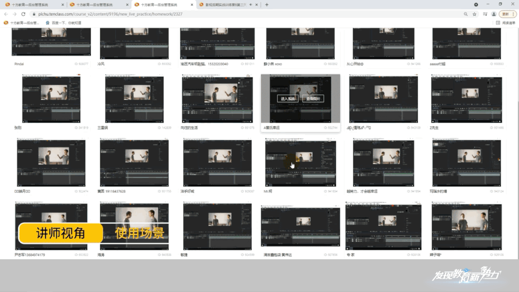Open the 百度一下 bookmark link
Image resolution: width=519 pixels, height=292 pixels.
[63, 23]
